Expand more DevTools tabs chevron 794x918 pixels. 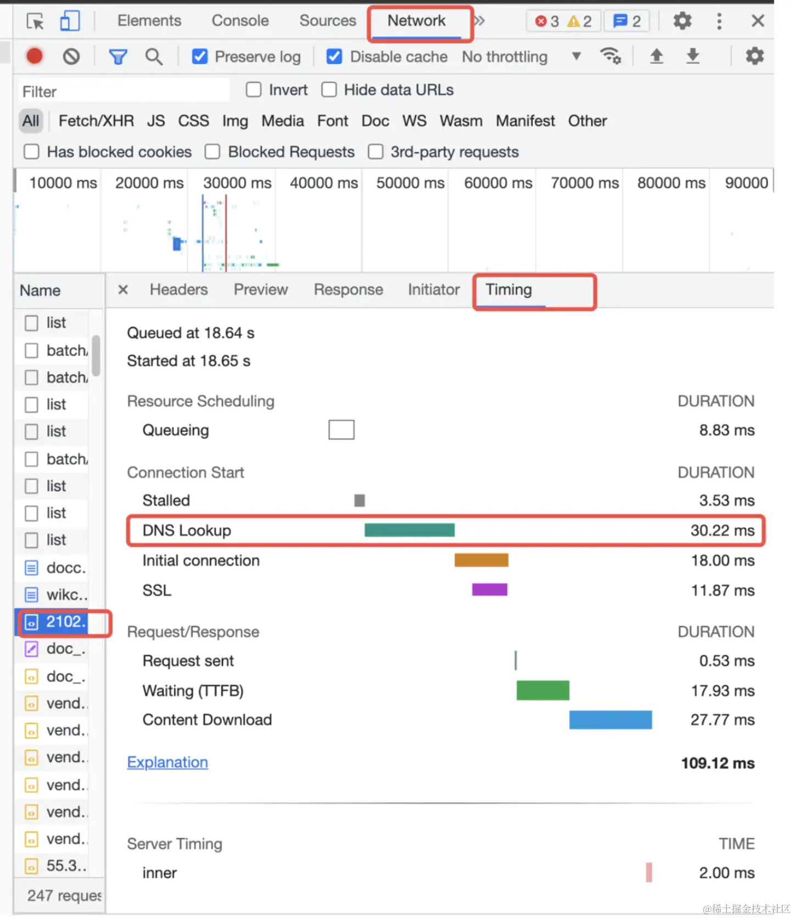pyautogui.click(x=479, y=21)
